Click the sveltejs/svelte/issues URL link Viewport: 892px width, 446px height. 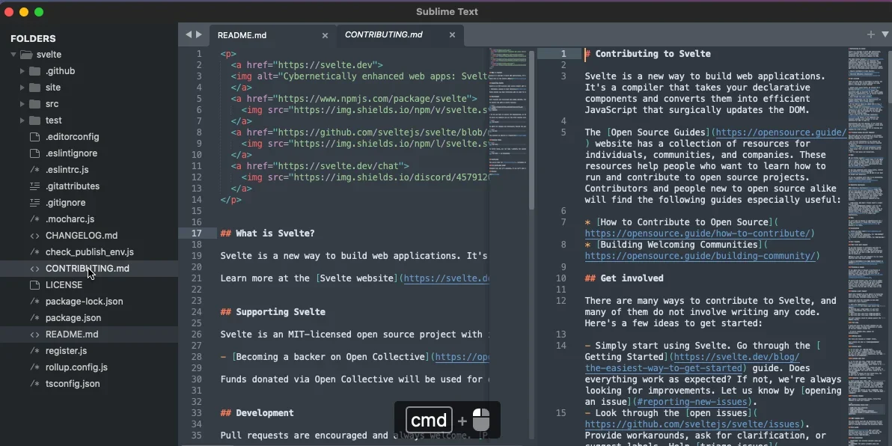click(x=692, y=424)
